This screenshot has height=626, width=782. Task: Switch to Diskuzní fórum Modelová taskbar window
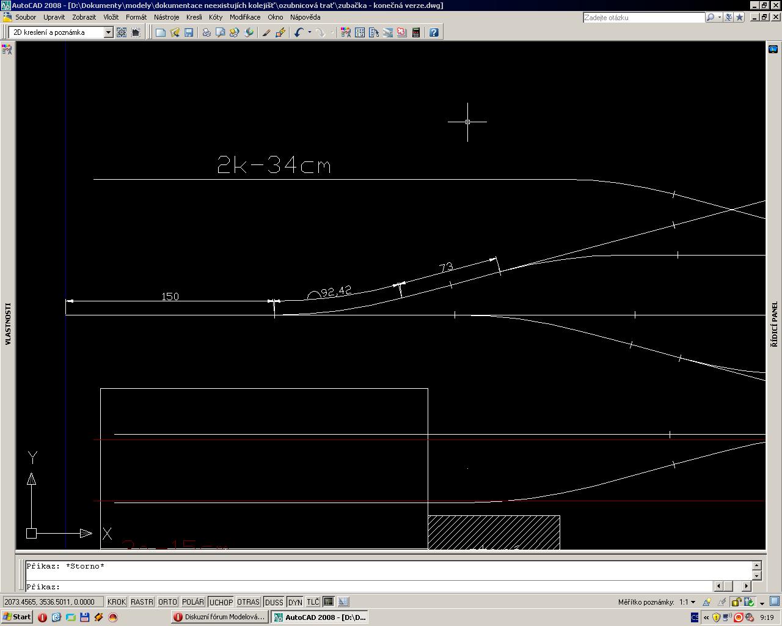pos(219,617)
